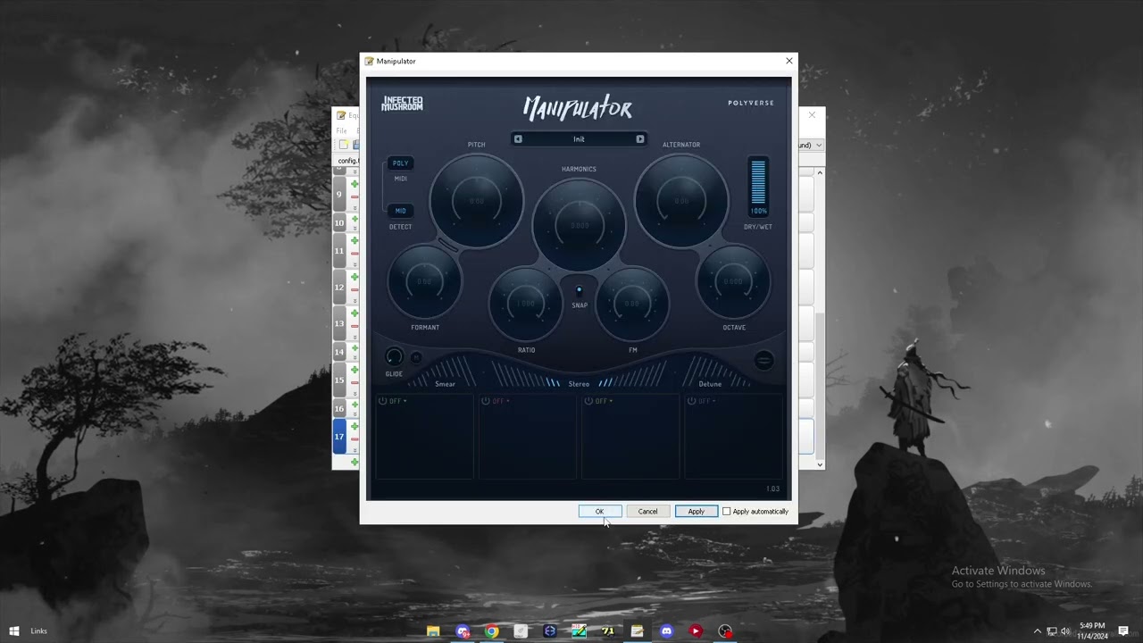
Task: Show hidden system tray icons
Action: [1038, 631]
